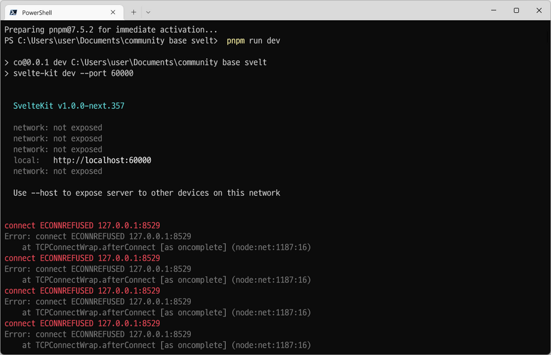Click the empty title bar area
Screen dimensions: 551x355
pyautogui.click(x=317, y=10)
